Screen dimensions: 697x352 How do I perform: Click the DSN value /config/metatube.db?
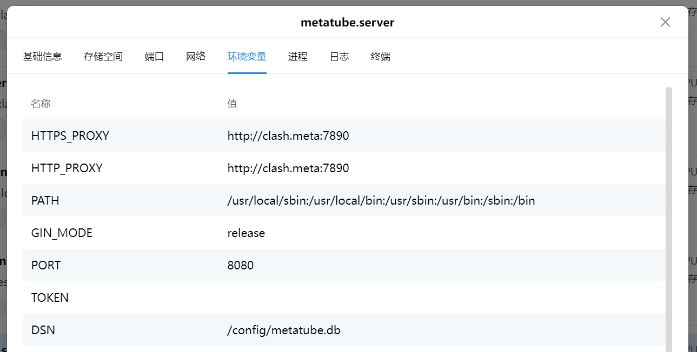point(284,330)
